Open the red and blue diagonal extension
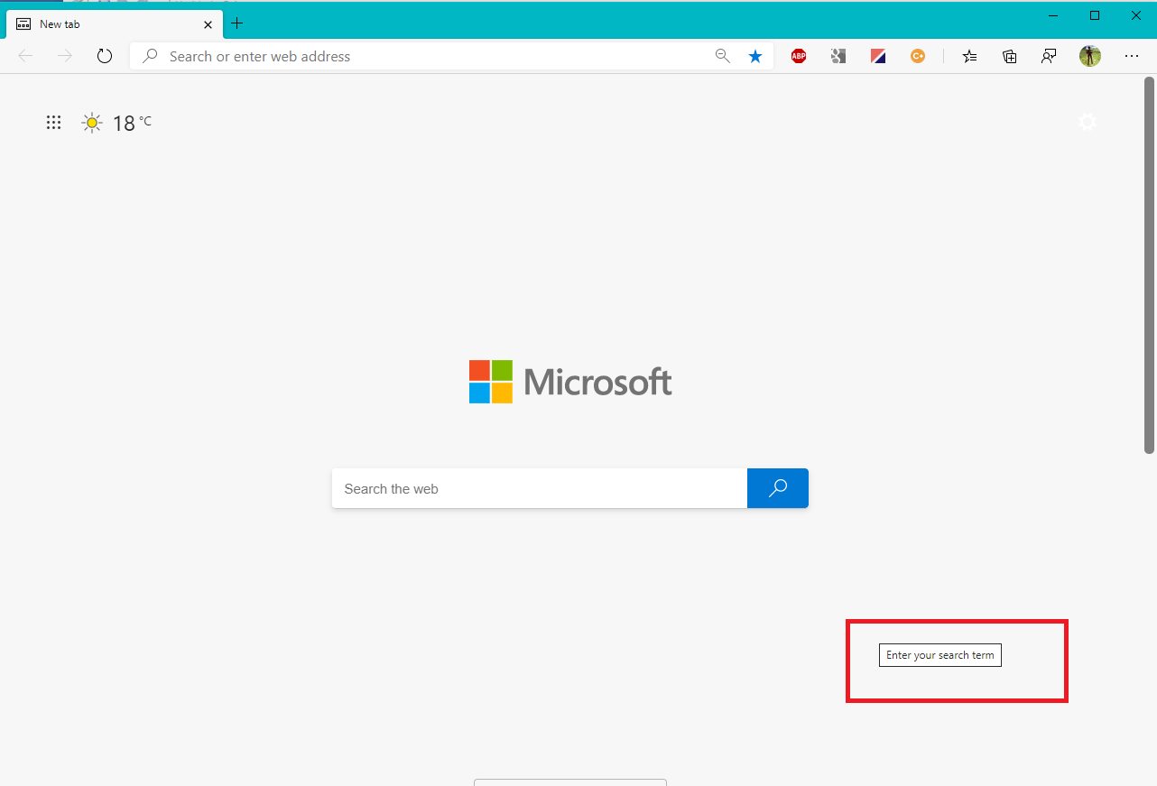This screenshot has width=1157, height=786. pyautogui.click(x=878, y=55)
